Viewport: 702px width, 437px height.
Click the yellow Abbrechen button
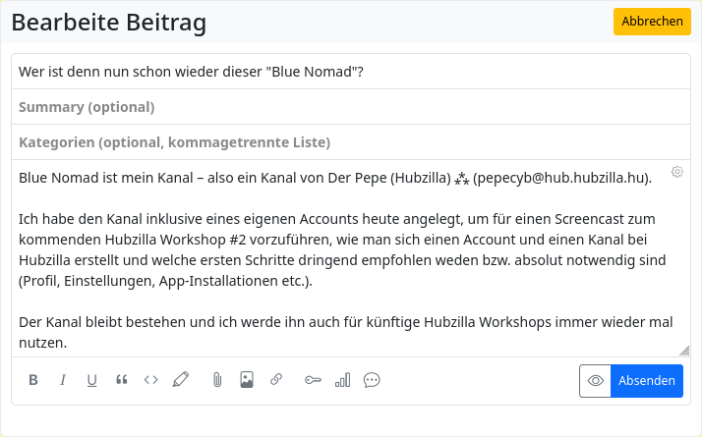pos(652,22)
